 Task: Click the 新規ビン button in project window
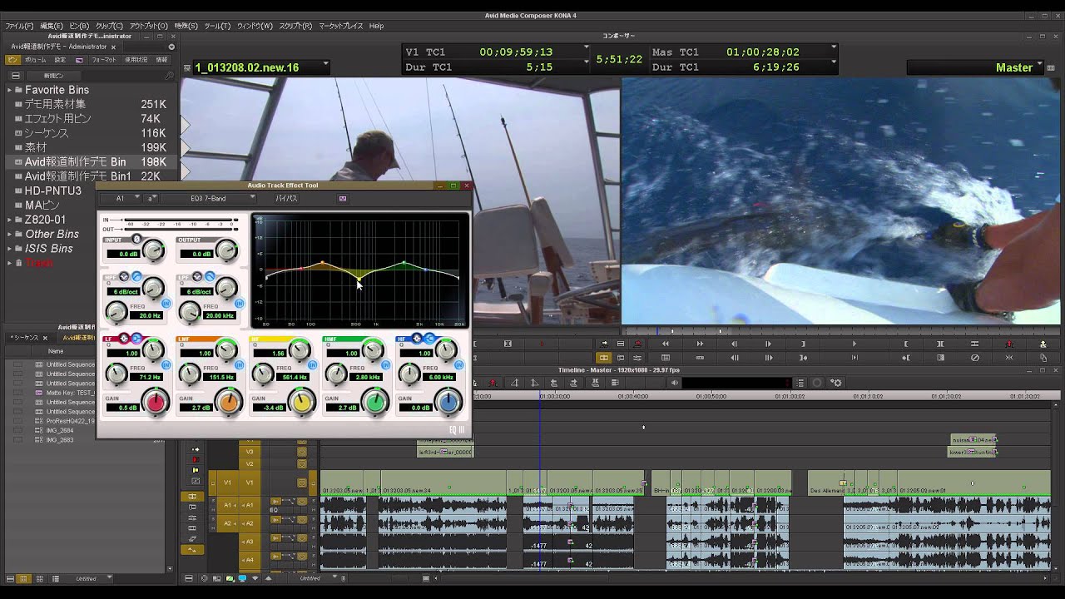(54, 76)
